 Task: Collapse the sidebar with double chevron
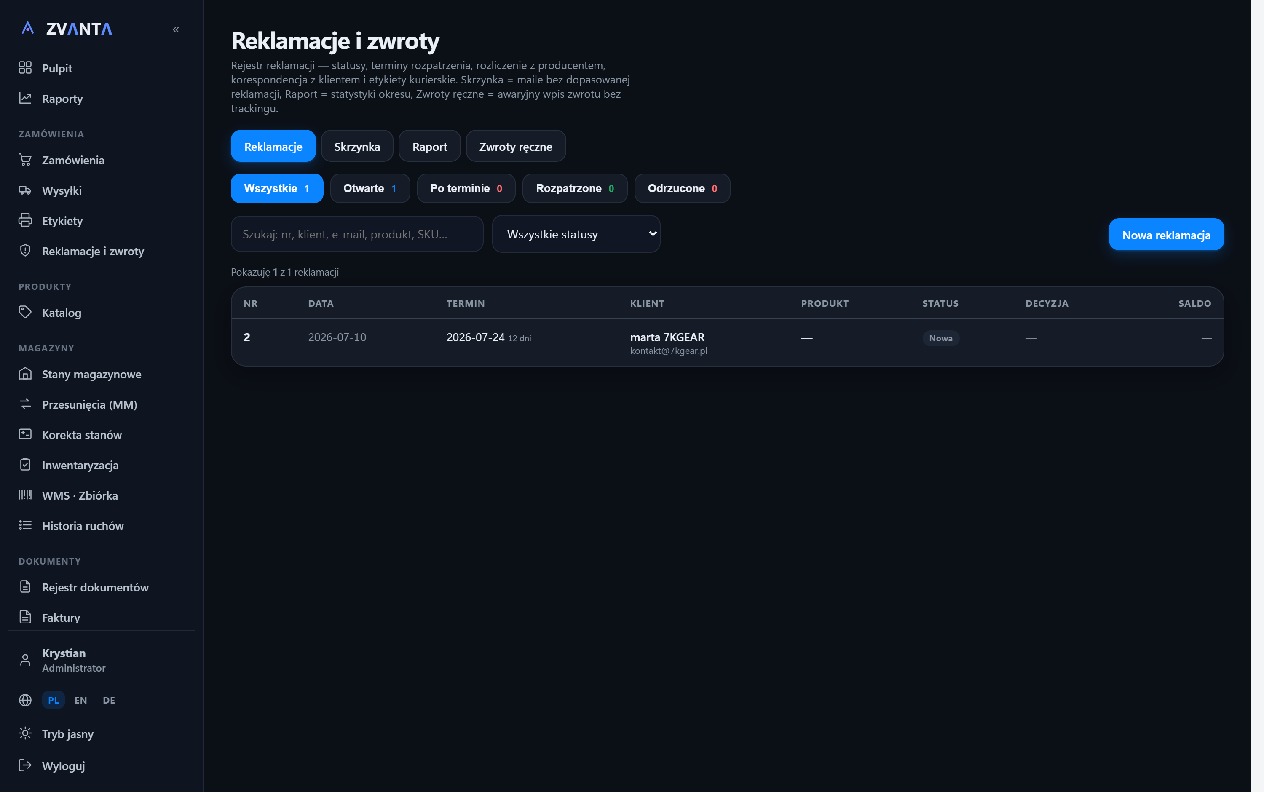[x=176, y=29]
